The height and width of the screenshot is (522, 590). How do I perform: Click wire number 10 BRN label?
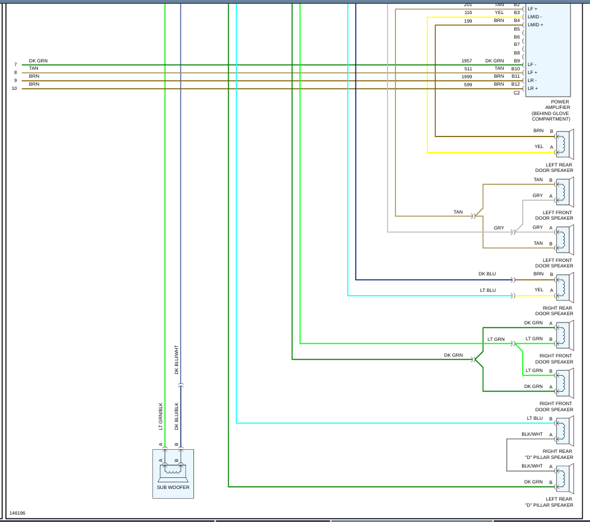point(34,84)
